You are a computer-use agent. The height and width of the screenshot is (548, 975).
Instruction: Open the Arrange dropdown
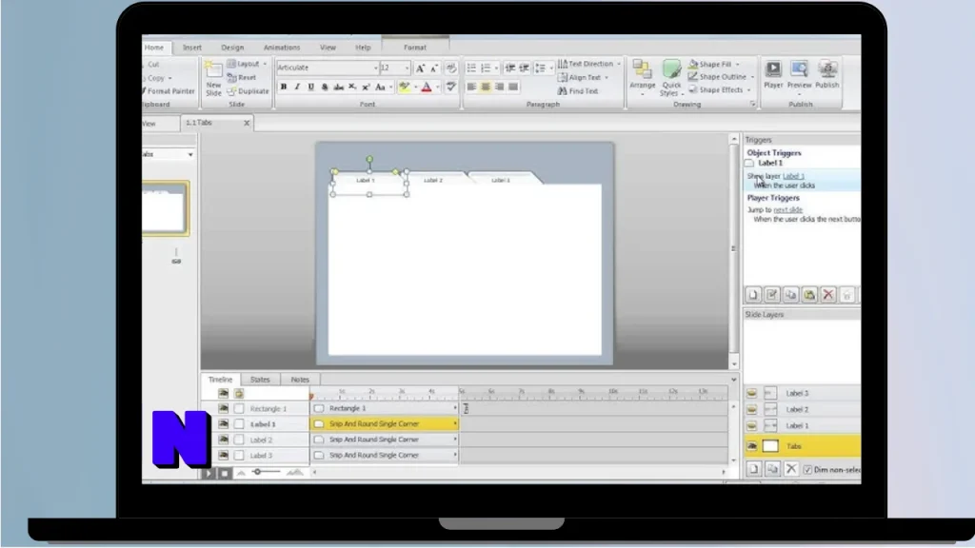[643, 78]
